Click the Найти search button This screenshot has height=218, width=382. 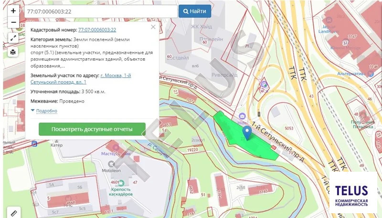coord(195,11)
